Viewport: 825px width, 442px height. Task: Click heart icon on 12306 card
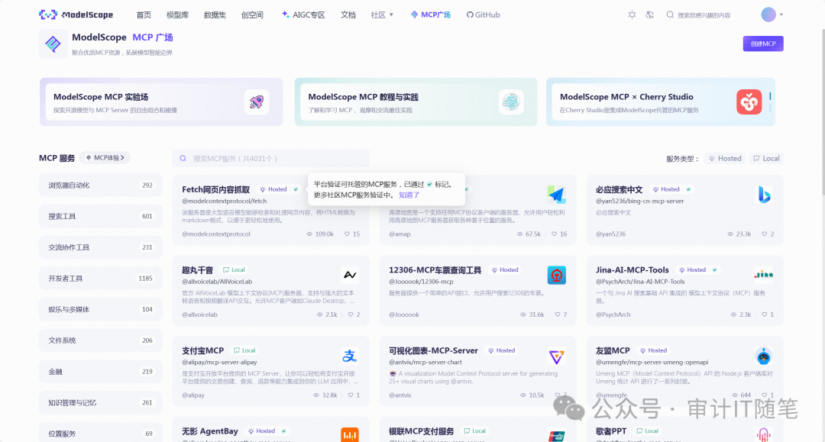click(557, 315)
